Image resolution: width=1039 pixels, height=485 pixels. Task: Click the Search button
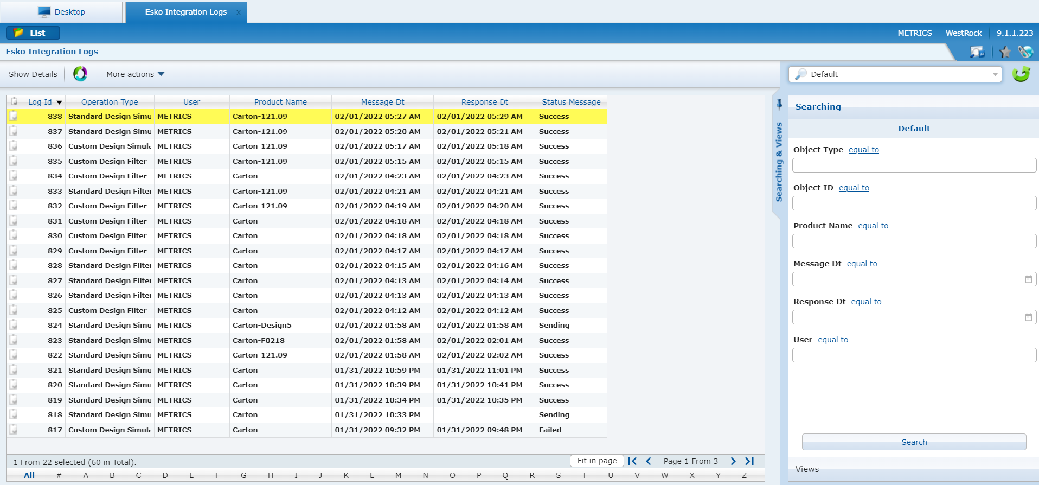[914, 442]
